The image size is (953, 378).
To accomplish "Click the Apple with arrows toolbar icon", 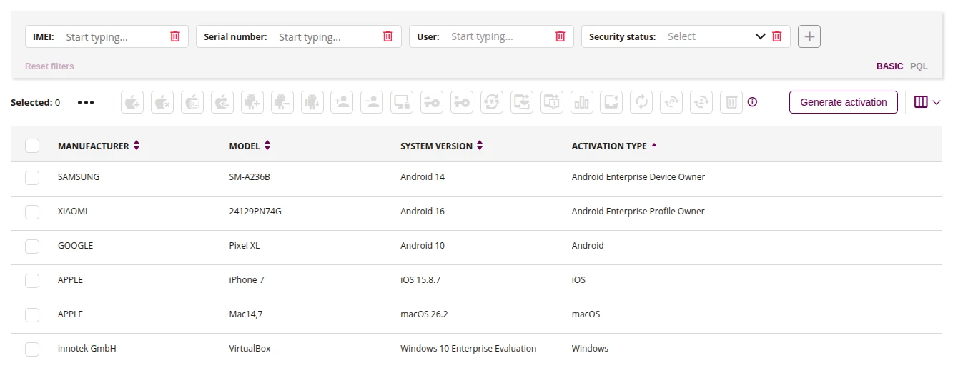I will [222, 102].
